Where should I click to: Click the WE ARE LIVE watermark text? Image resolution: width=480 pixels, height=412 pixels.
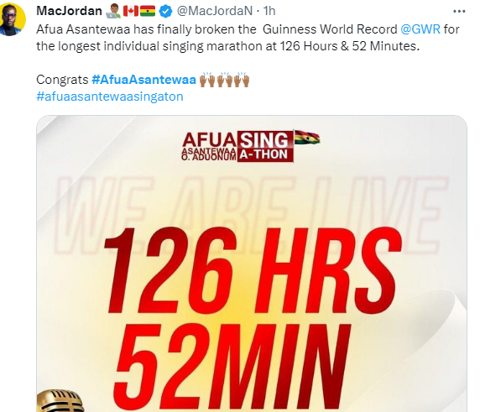coord(251,216)
